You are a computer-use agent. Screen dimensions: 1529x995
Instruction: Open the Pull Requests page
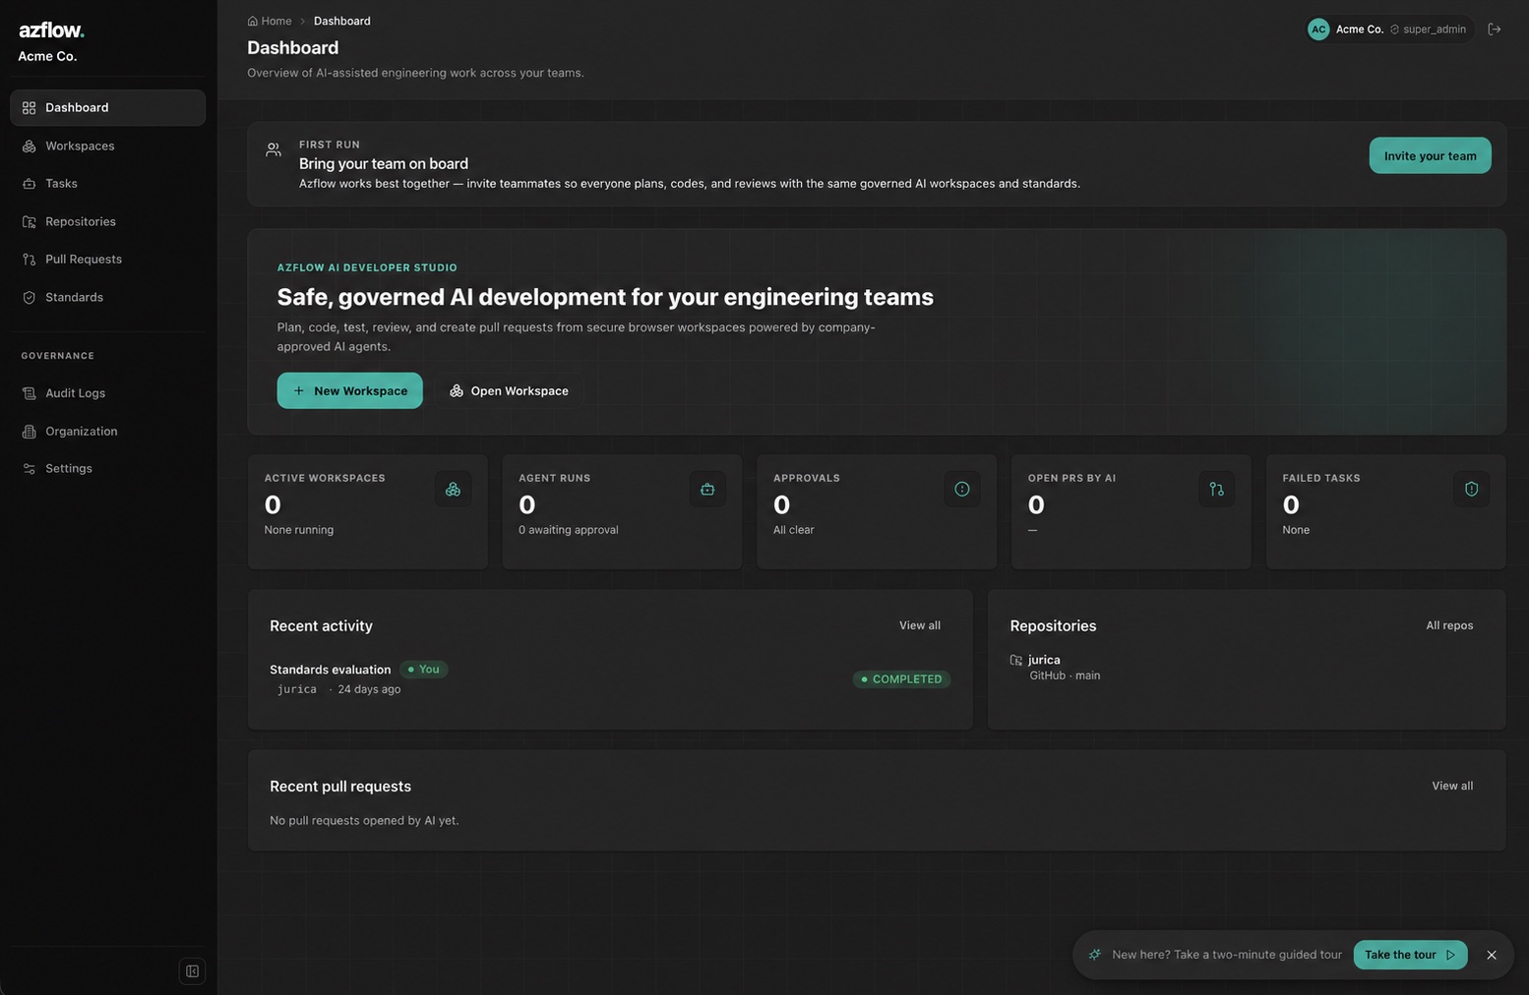coord(107,260)
